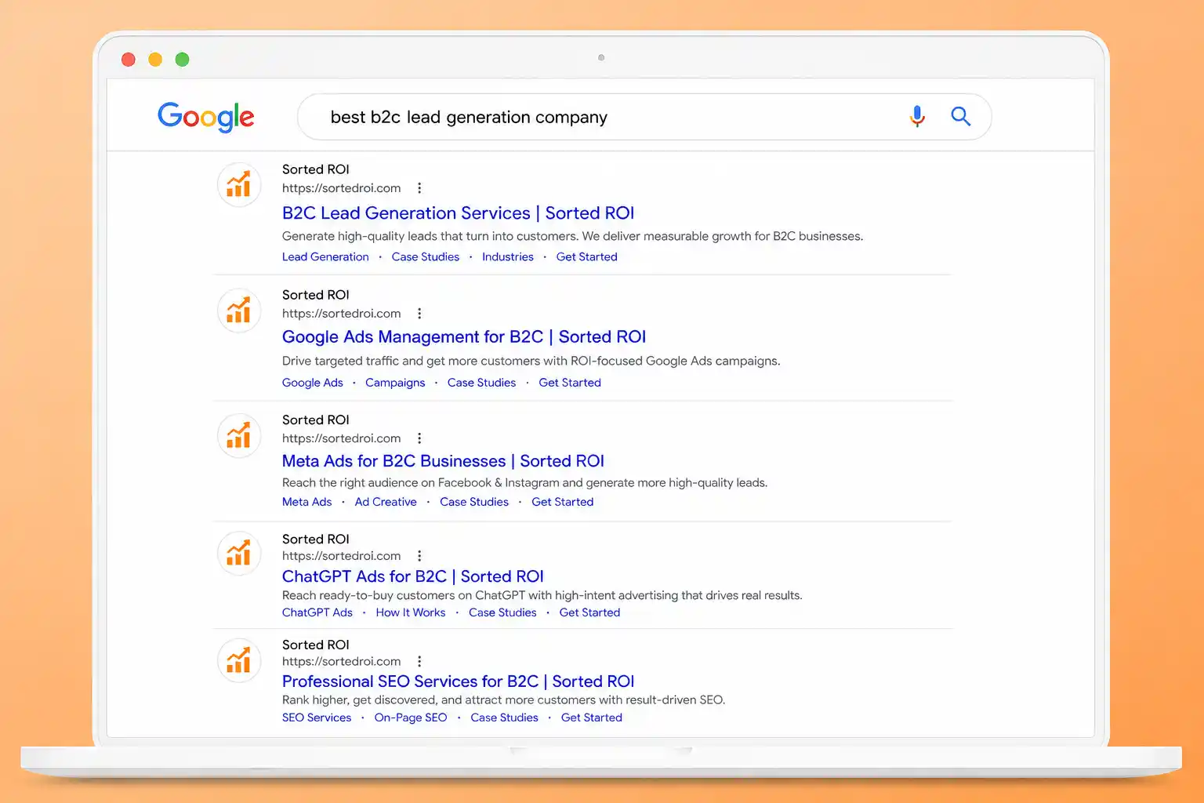Click the ChatGPT Ads sitelink

click(x=317, y=612)
